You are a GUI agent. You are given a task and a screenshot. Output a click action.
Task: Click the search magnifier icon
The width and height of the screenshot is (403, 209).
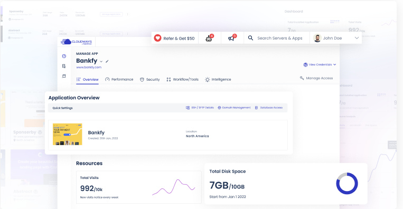click(250, 38)
